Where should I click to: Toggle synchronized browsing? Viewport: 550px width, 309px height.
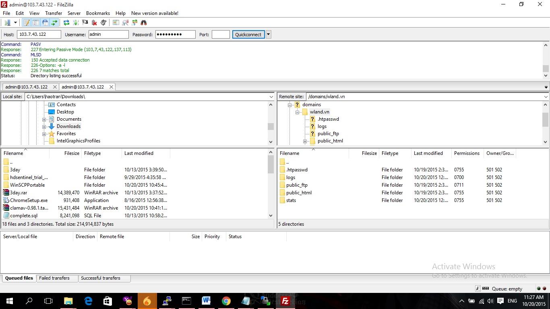(x=134, y=23)
